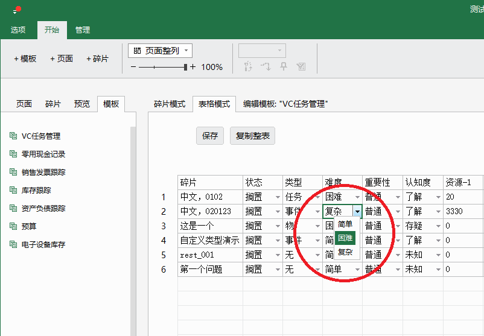Select 复杂 in the open dropdown list
This screenshot has width=484, height=336.
[346, 252]
